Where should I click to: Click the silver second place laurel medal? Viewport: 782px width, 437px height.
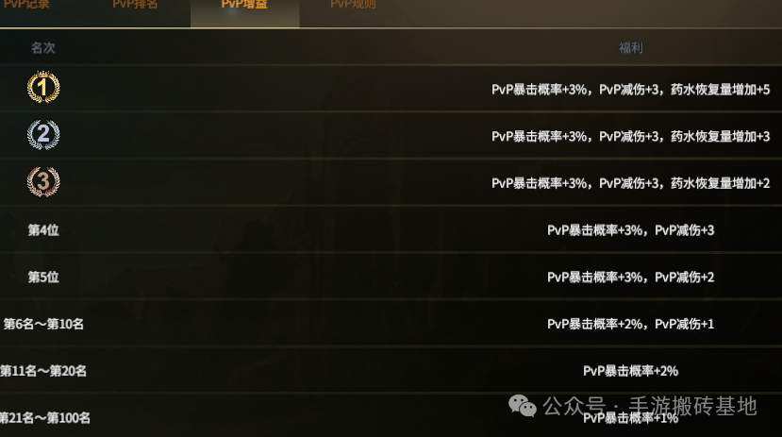(43, 134)
